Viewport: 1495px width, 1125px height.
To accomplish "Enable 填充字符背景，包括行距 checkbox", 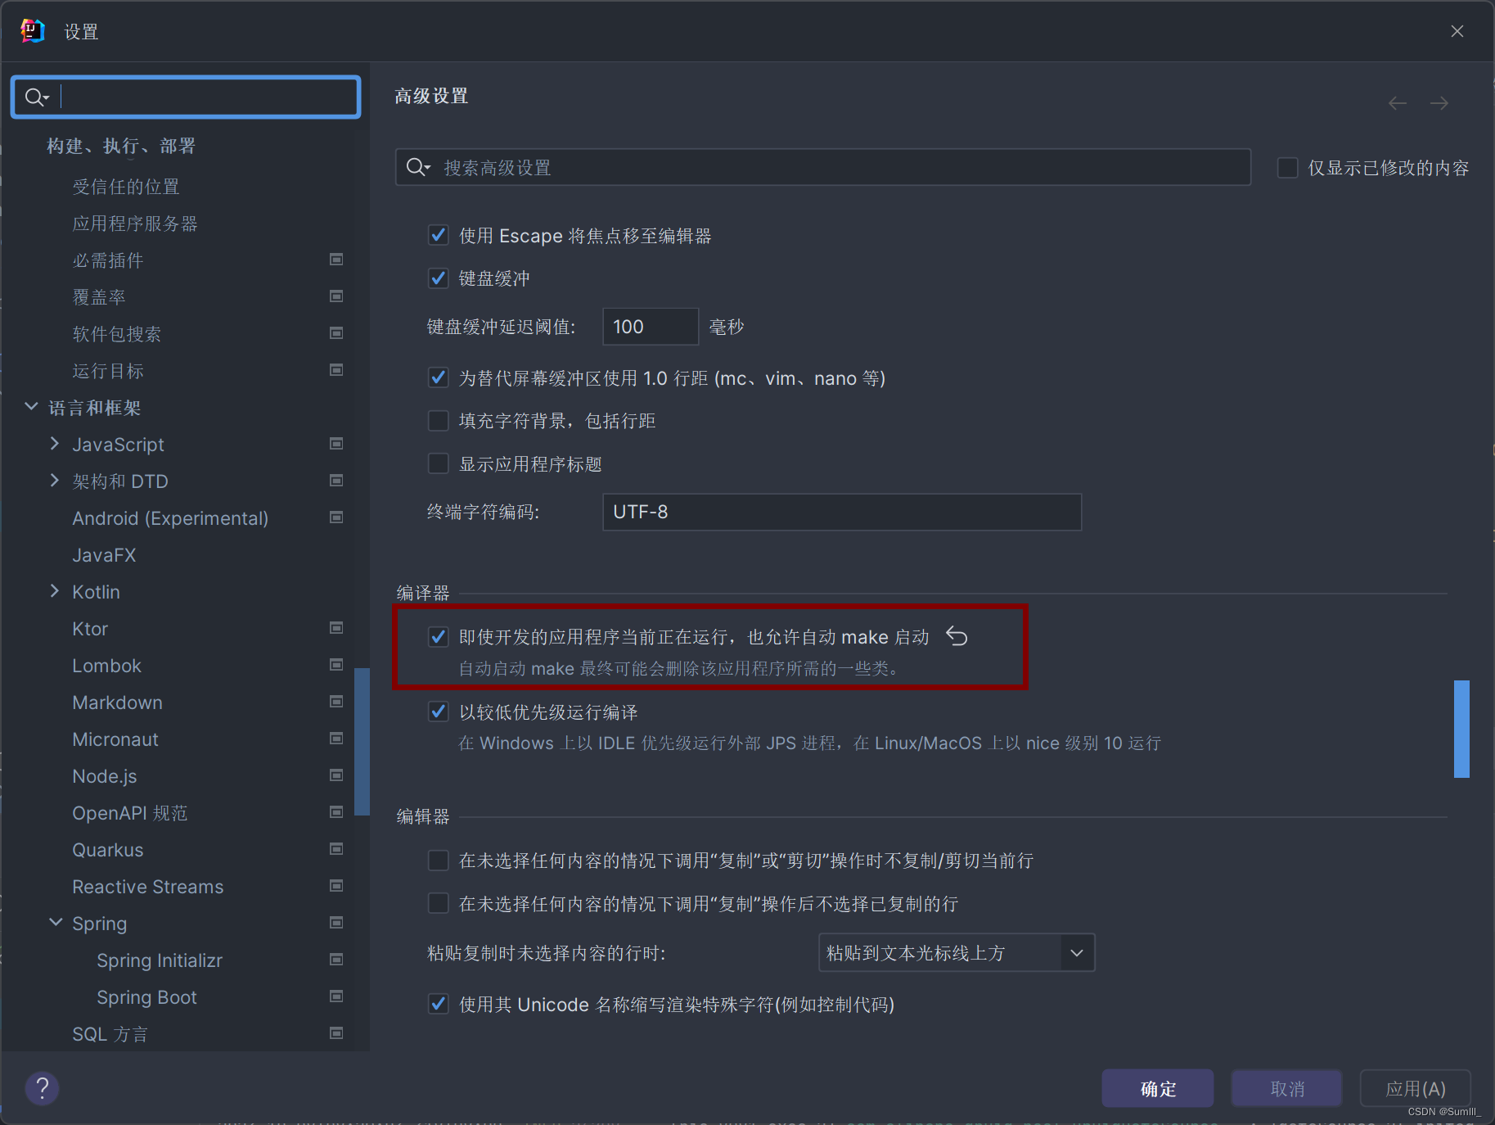I will [439, 421].
